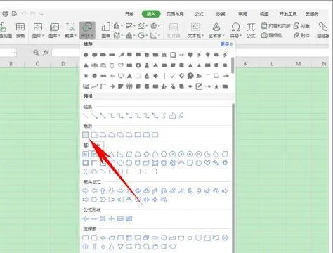Click the magnifier icon beside fx
Viewport: 333px width, 253px height.
click(x=36, y=53)
